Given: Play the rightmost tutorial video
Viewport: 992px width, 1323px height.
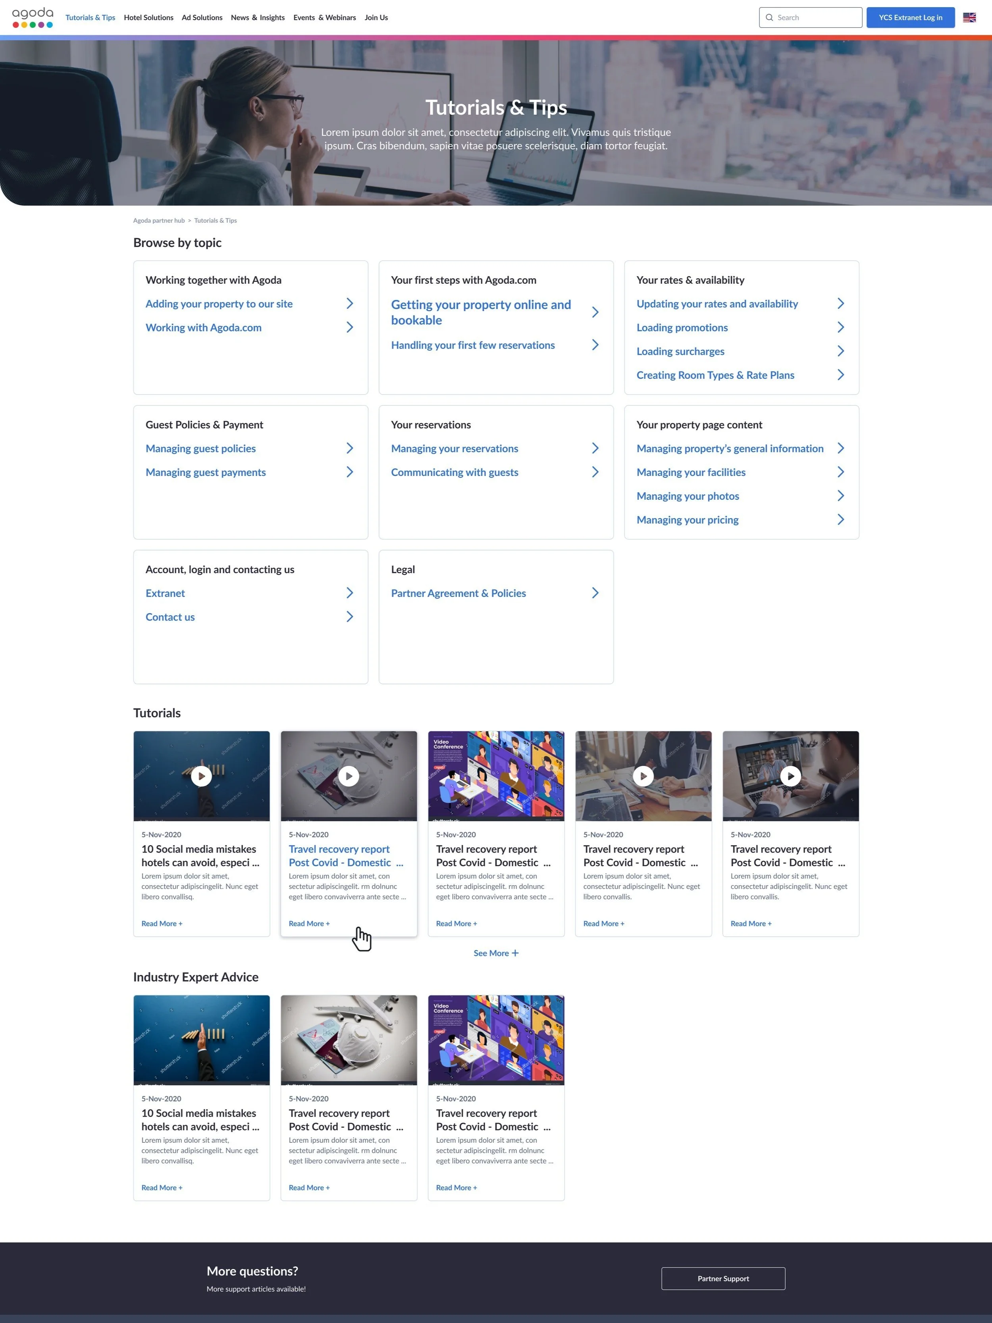Looking at the screenshot, I should 790,776.
